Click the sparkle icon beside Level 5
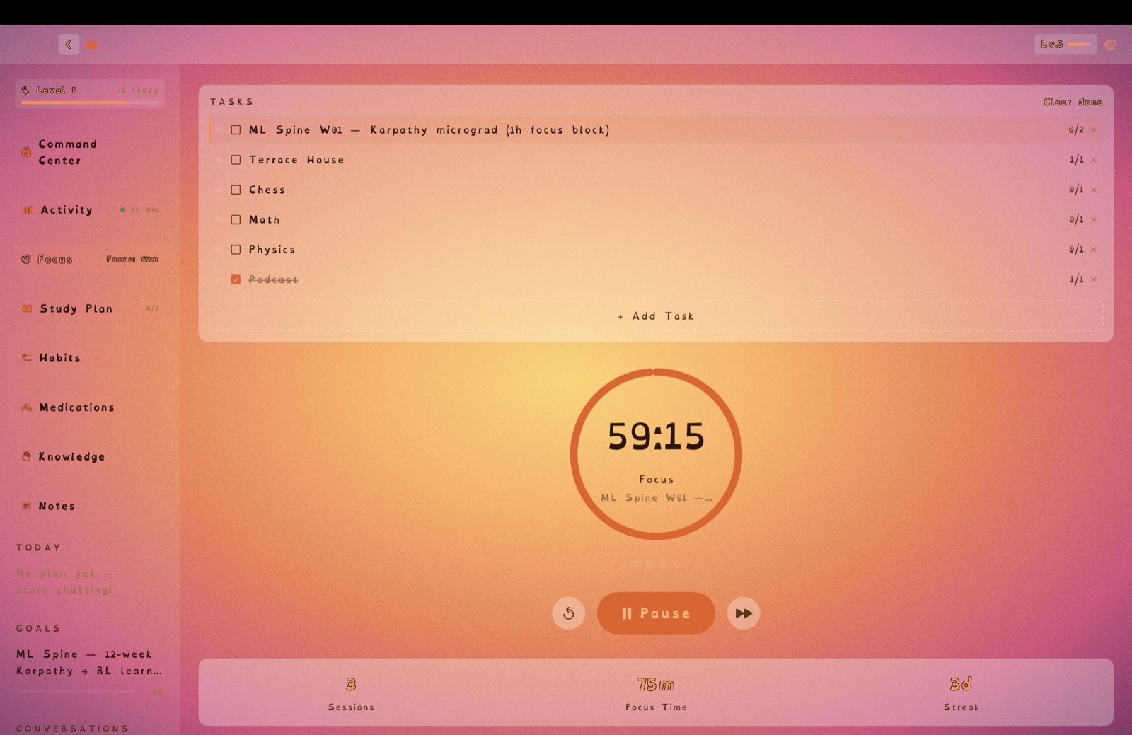The height and width of the screenshot is (735, 1132). tap(25, 90)
